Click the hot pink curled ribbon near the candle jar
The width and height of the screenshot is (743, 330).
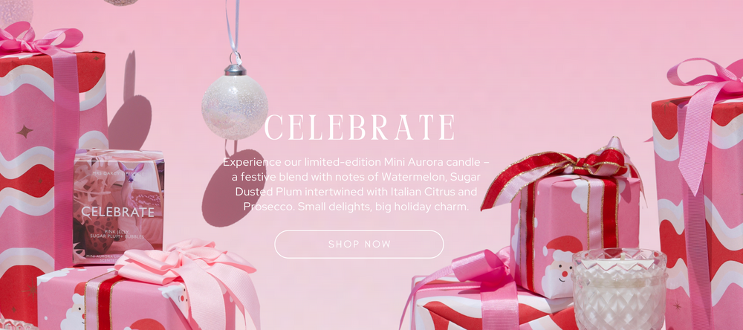pos(478,279)
